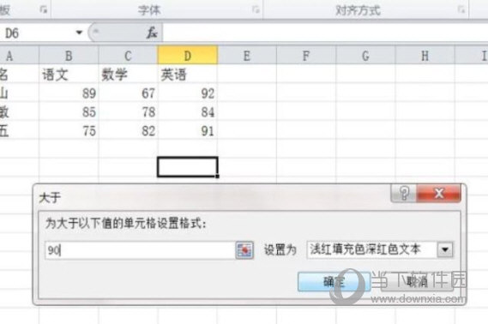Click the Name Box showing D6
The height and width of the screenshot is (324, 488).
point(38,33)
